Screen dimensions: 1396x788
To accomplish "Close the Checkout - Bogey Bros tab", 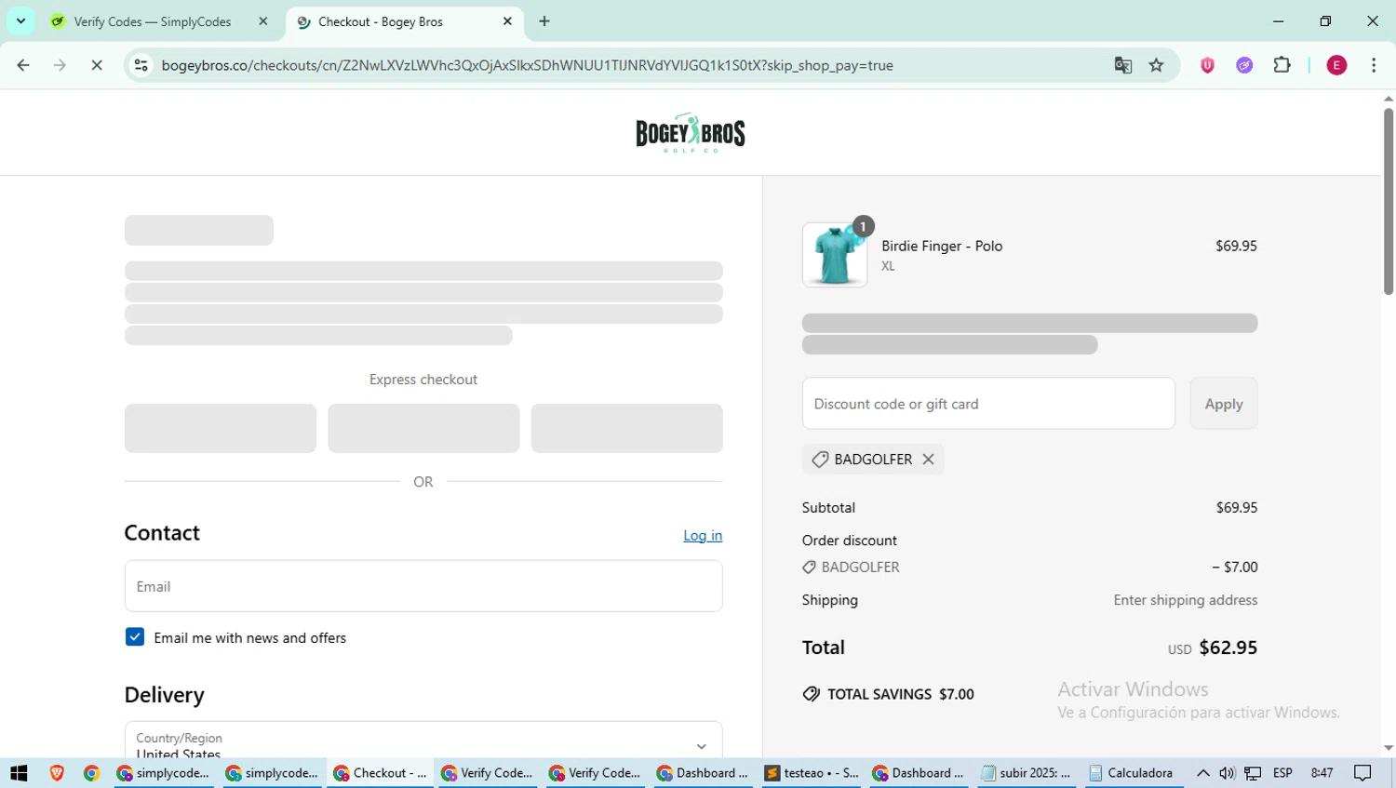I will pos(507,21).
